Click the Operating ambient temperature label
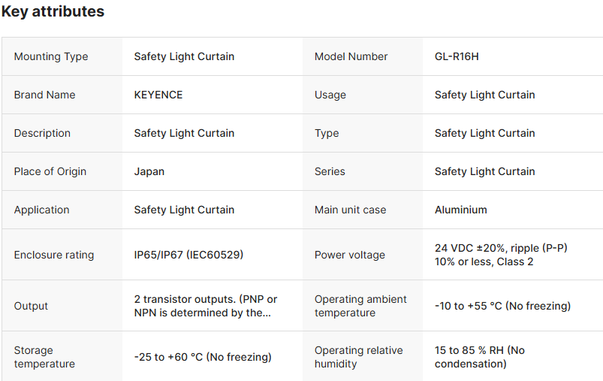Screen dimensions: 603x381 click(x=360, y=306)
